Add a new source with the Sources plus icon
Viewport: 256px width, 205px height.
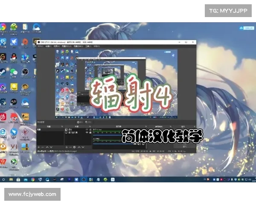click(67, 147)
